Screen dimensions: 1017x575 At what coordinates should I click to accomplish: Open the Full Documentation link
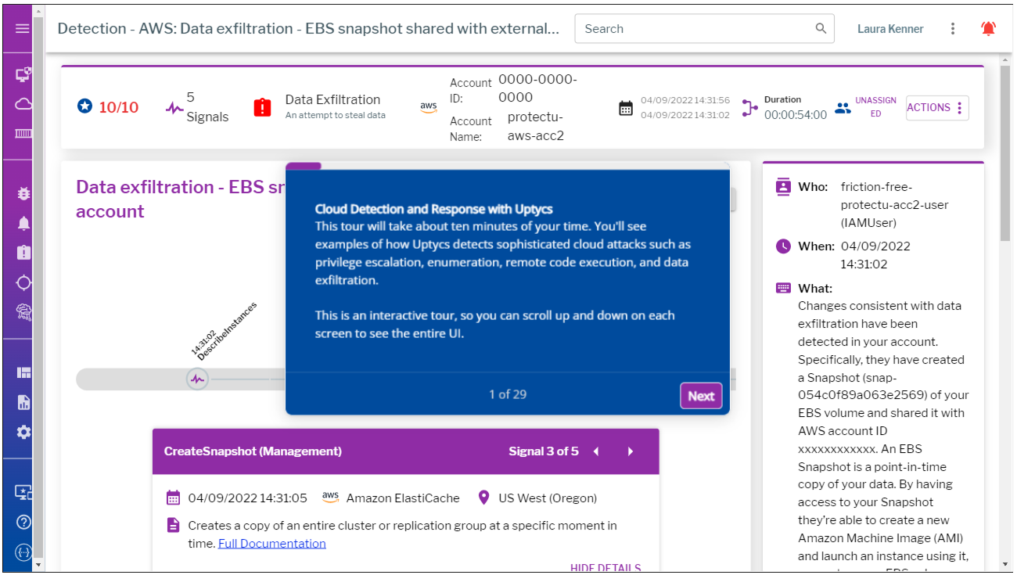pos(272,544)
